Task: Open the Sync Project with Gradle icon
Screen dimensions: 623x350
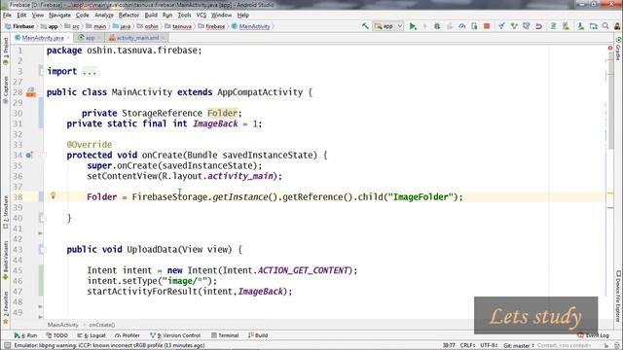Action: (x=554, y=26)
